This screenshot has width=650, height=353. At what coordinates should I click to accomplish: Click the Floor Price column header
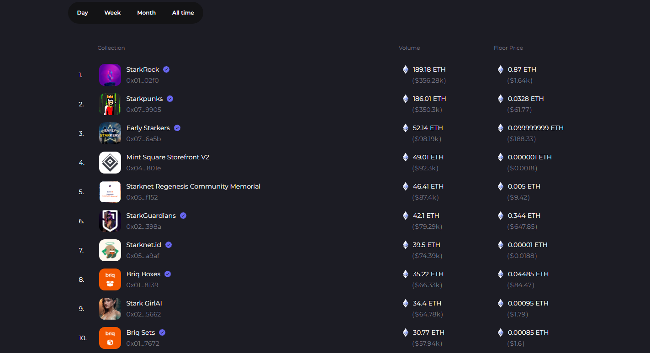[508, 48]
